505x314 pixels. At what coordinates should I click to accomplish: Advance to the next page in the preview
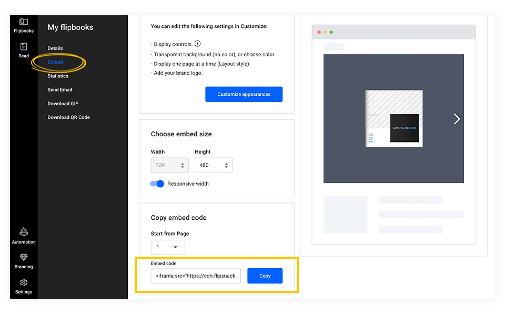pyautogui.click(x=457, y=119)
